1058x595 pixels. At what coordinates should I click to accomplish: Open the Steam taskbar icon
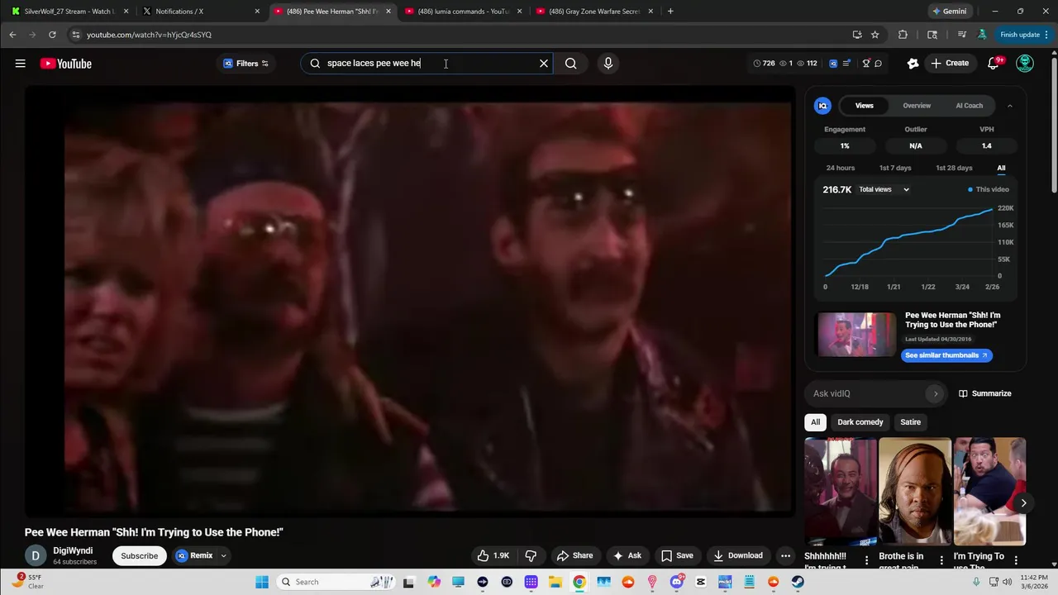click(798, 582)
